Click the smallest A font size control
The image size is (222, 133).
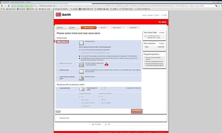tap(162, 15)
